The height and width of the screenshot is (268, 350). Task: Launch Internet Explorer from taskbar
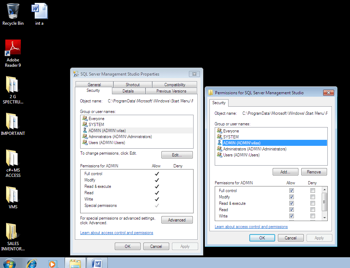[x=32, y=263]
